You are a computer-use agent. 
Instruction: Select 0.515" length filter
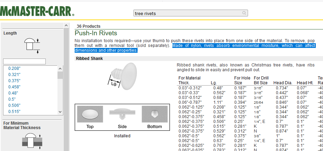click(14, 111)
